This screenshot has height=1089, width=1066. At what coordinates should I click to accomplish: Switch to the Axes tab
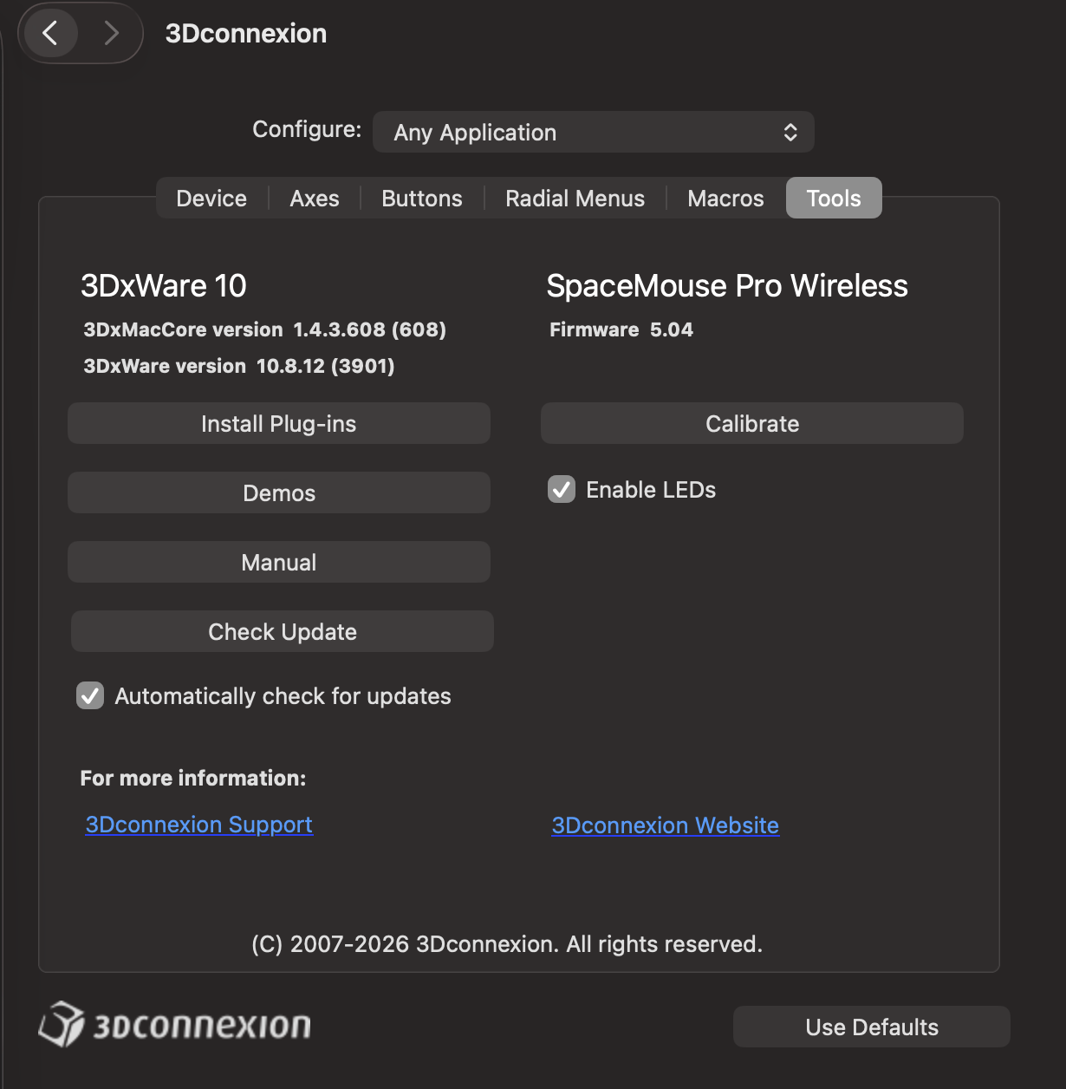pyautogui.click(x=315, y=199)
